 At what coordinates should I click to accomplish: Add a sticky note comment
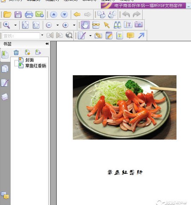(130, 35)
